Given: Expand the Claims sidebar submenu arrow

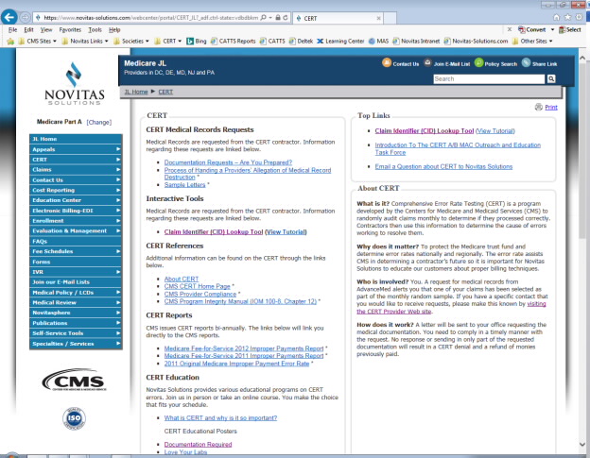Looking at the screenshot, I should pyautogui.click(x=118, y=169).
